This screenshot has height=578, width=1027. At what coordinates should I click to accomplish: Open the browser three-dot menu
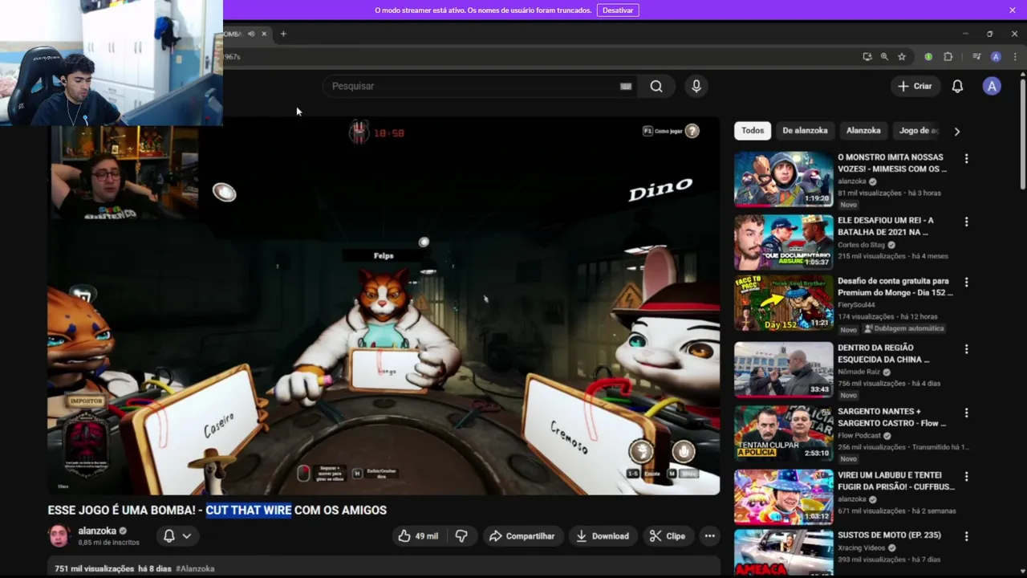point(1015,57)
